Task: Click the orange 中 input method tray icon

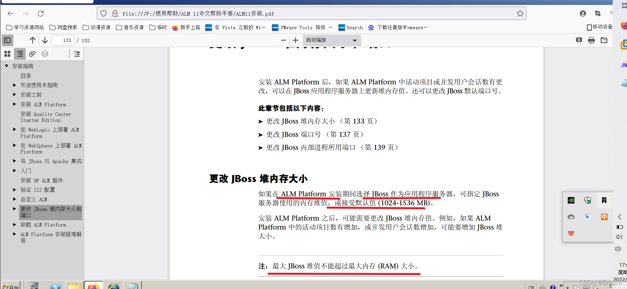Action: [x=604, y=217]
